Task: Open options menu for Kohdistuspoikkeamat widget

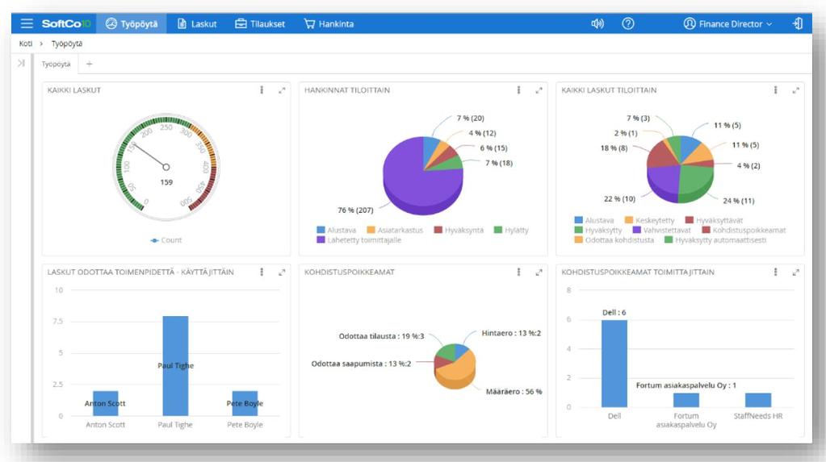Action: click(x=519, y=272)
